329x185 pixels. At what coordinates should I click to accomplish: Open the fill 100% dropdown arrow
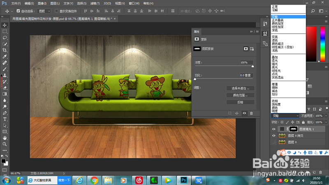pos(326,122)
